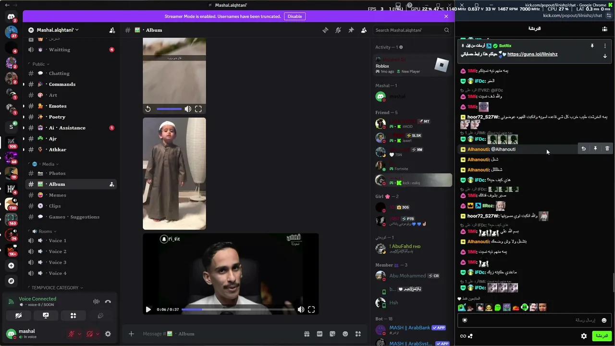Open the Chatting channel
The width and height of the screenshot is (615, 346).
pos(70,73)
